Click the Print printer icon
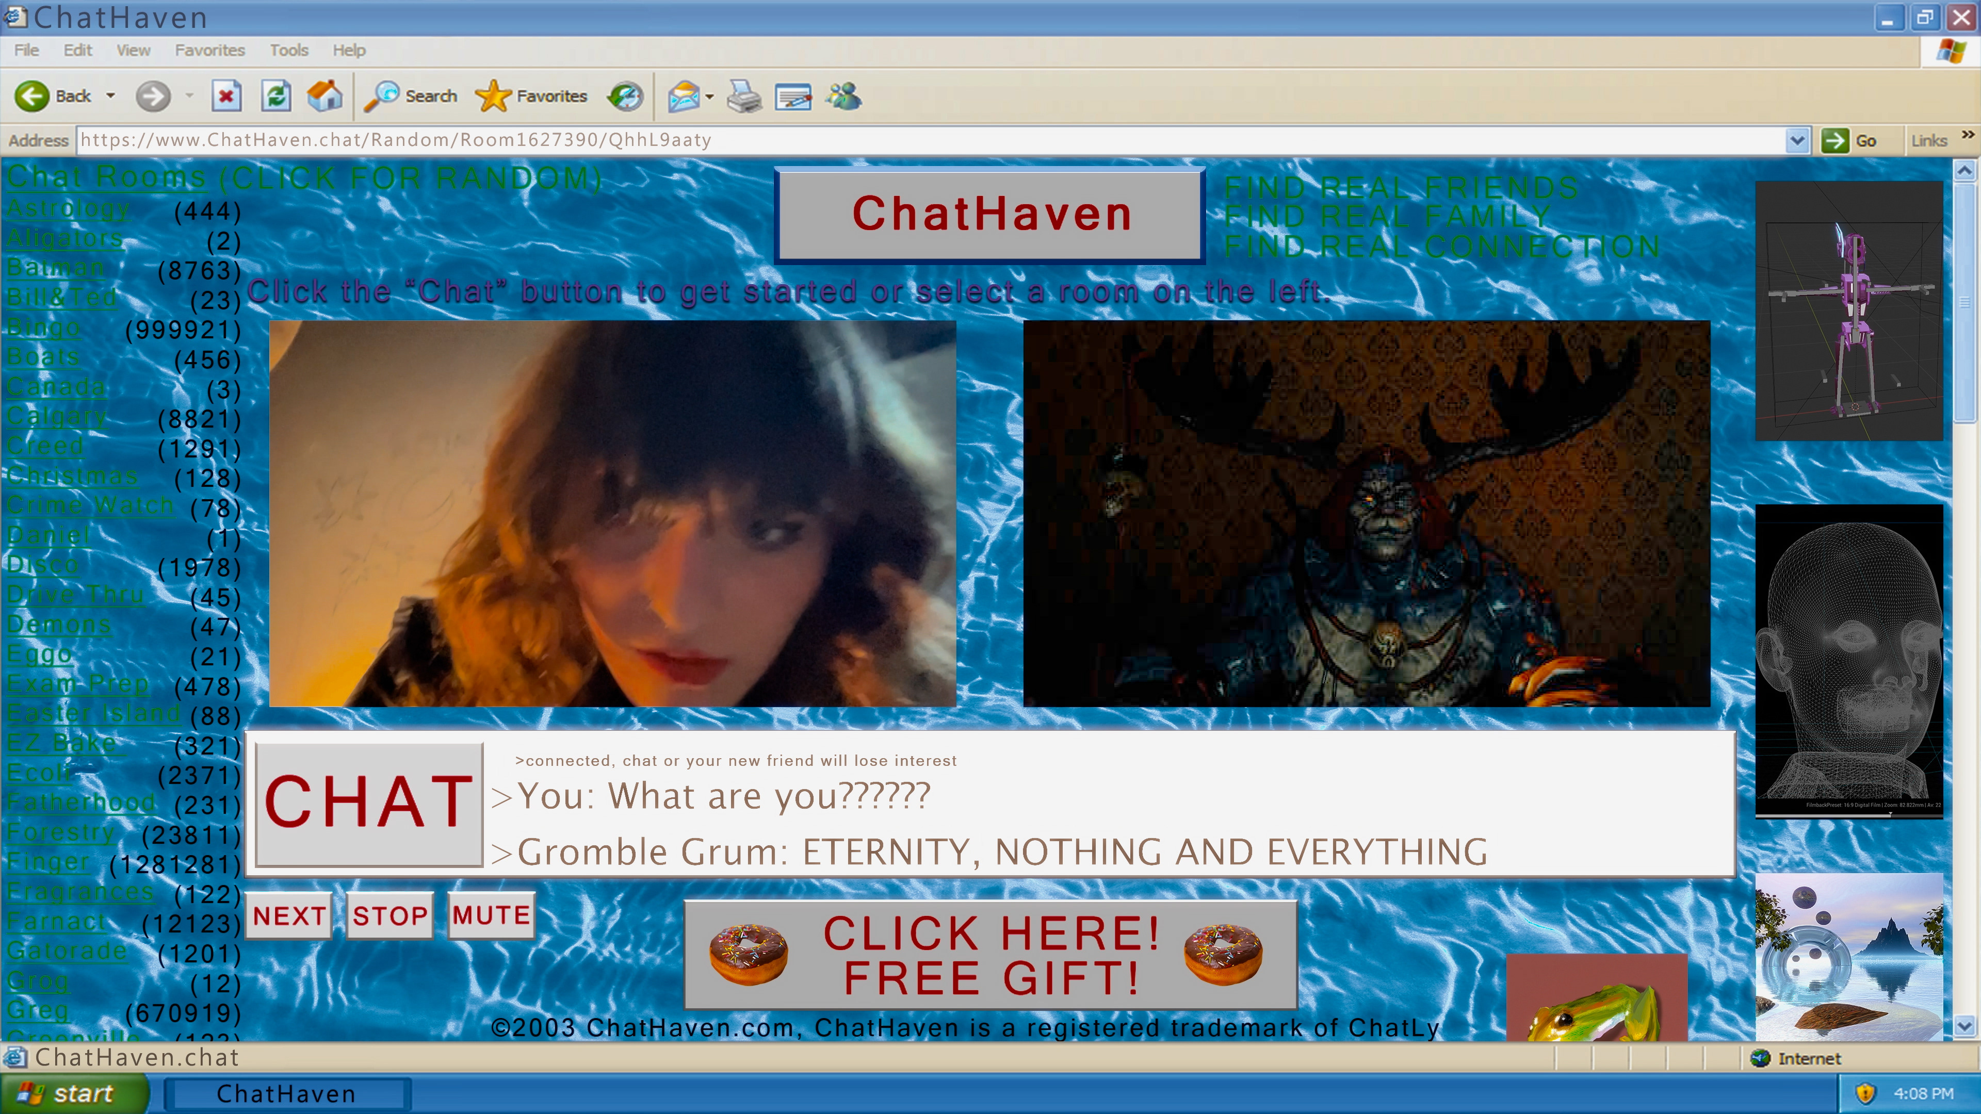This screenshot has height=1114, width=1981. click(x=743, y=96)
